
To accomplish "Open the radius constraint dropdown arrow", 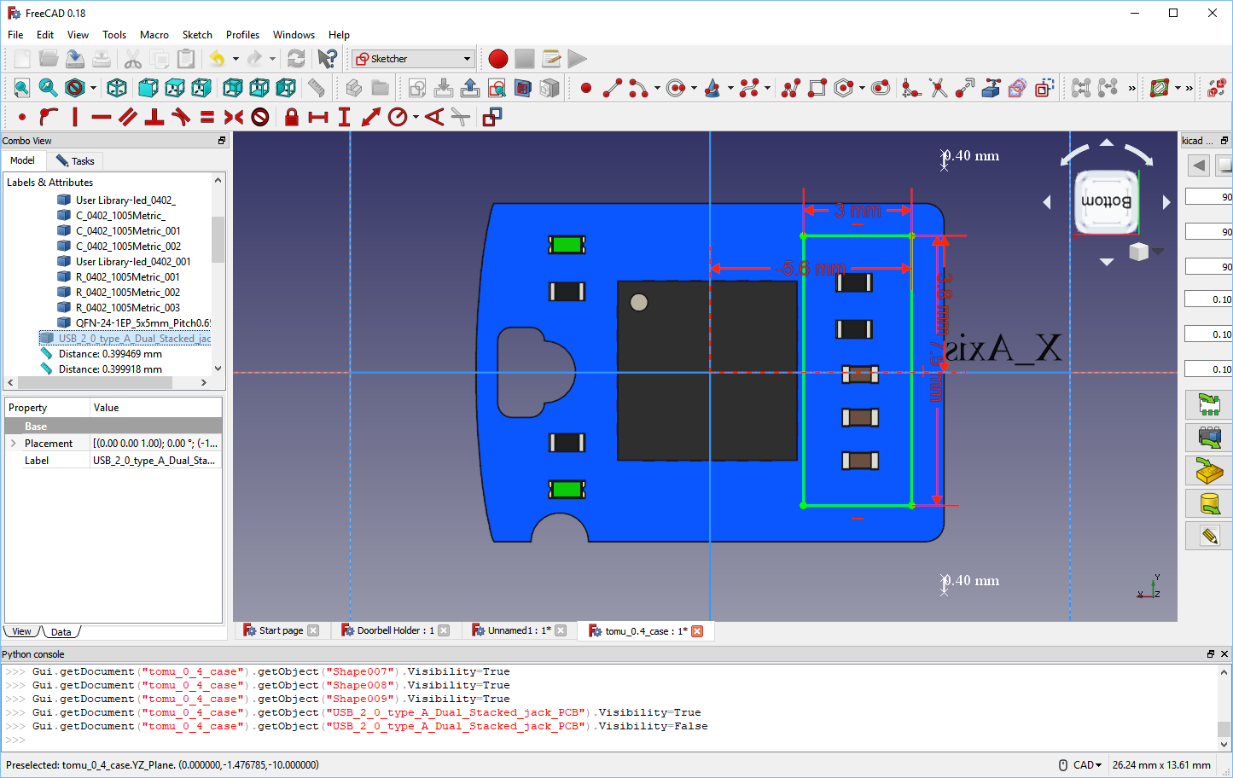I will (415, 117).
